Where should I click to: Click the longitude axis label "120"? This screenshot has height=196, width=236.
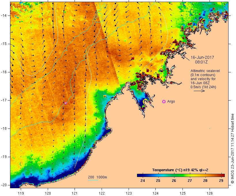(48, 193)
